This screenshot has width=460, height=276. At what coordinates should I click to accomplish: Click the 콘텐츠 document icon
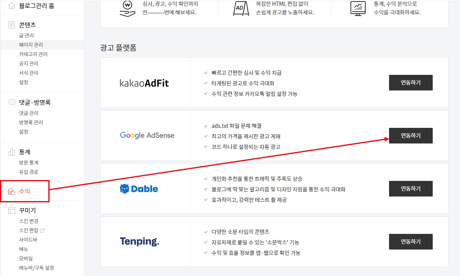pos(11,25)
